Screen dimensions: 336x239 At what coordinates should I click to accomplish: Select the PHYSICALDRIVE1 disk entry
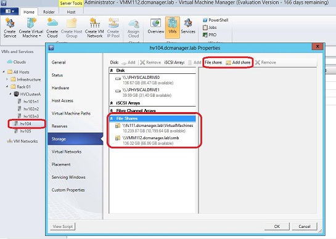tap(152, 92)
